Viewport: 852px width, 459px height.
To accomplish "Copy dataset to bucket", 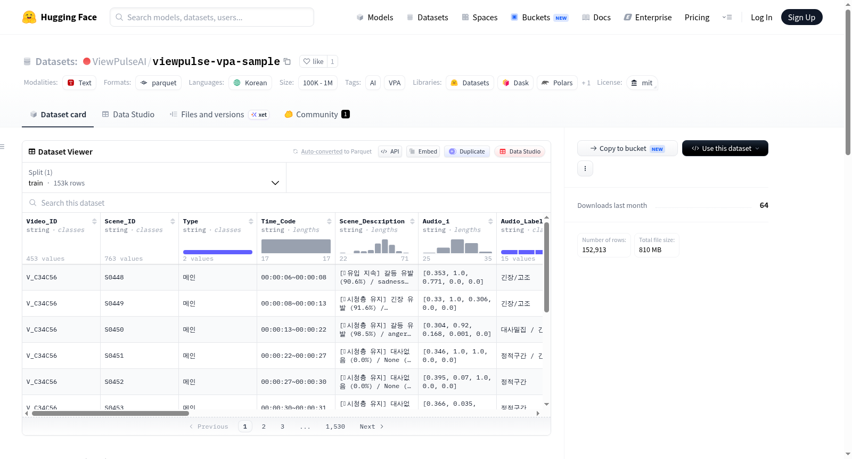I will click(627, 148).
